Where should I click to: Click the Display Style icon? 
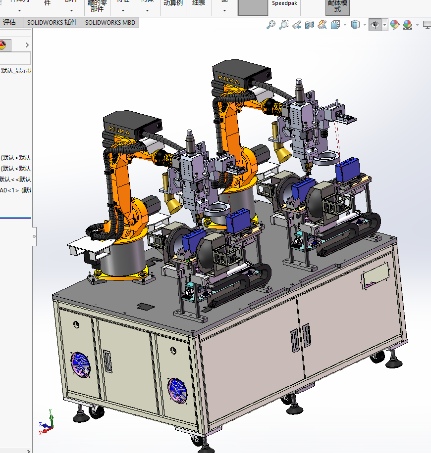click(356, 25)
